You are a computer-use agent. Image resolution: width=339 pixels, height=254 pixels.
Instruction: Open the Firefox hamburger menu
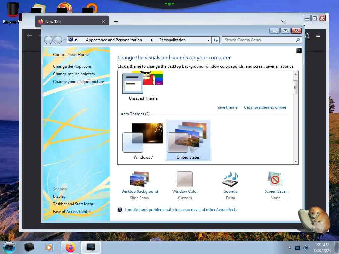click(318, 35)
